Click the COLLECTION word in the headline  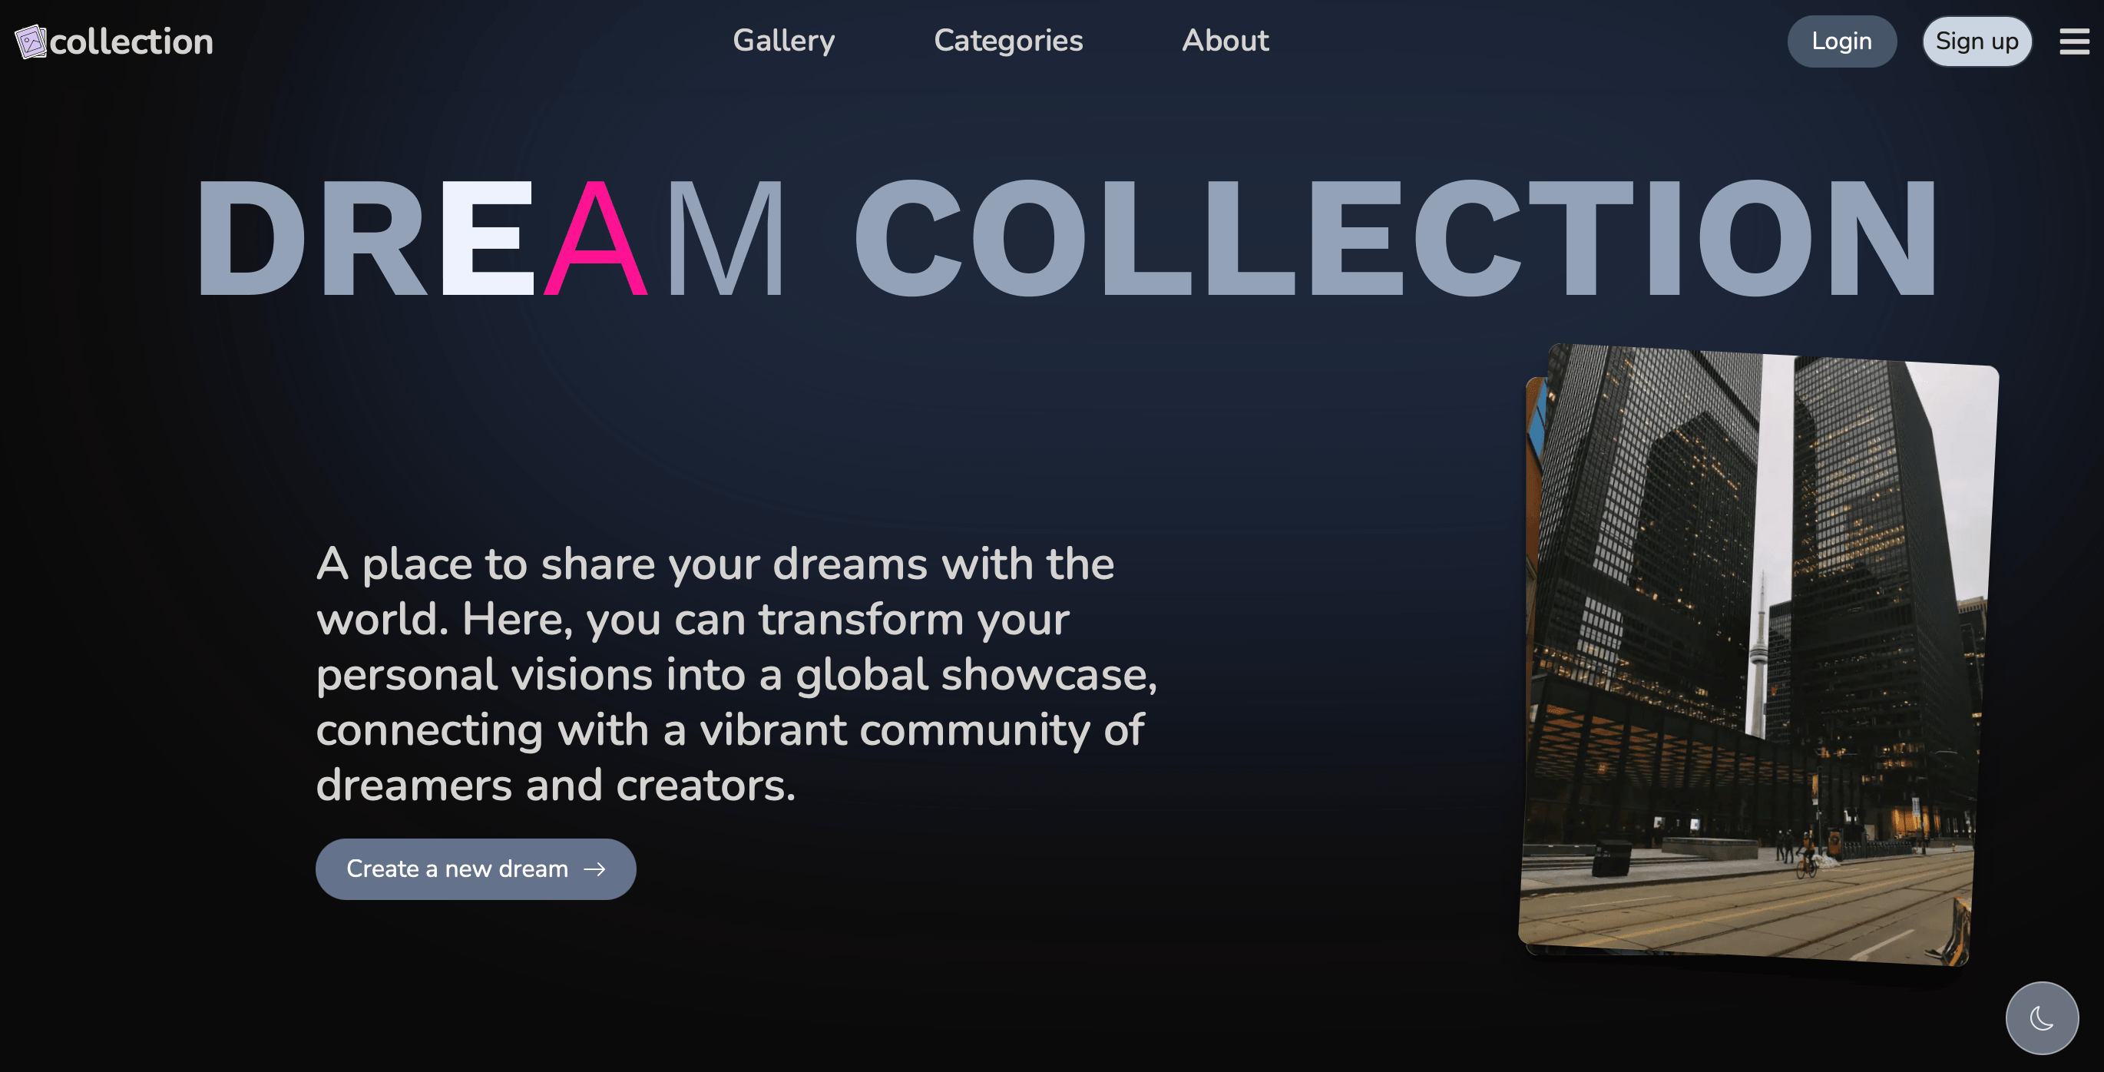pyautogui.click(x=1395, y=239)
